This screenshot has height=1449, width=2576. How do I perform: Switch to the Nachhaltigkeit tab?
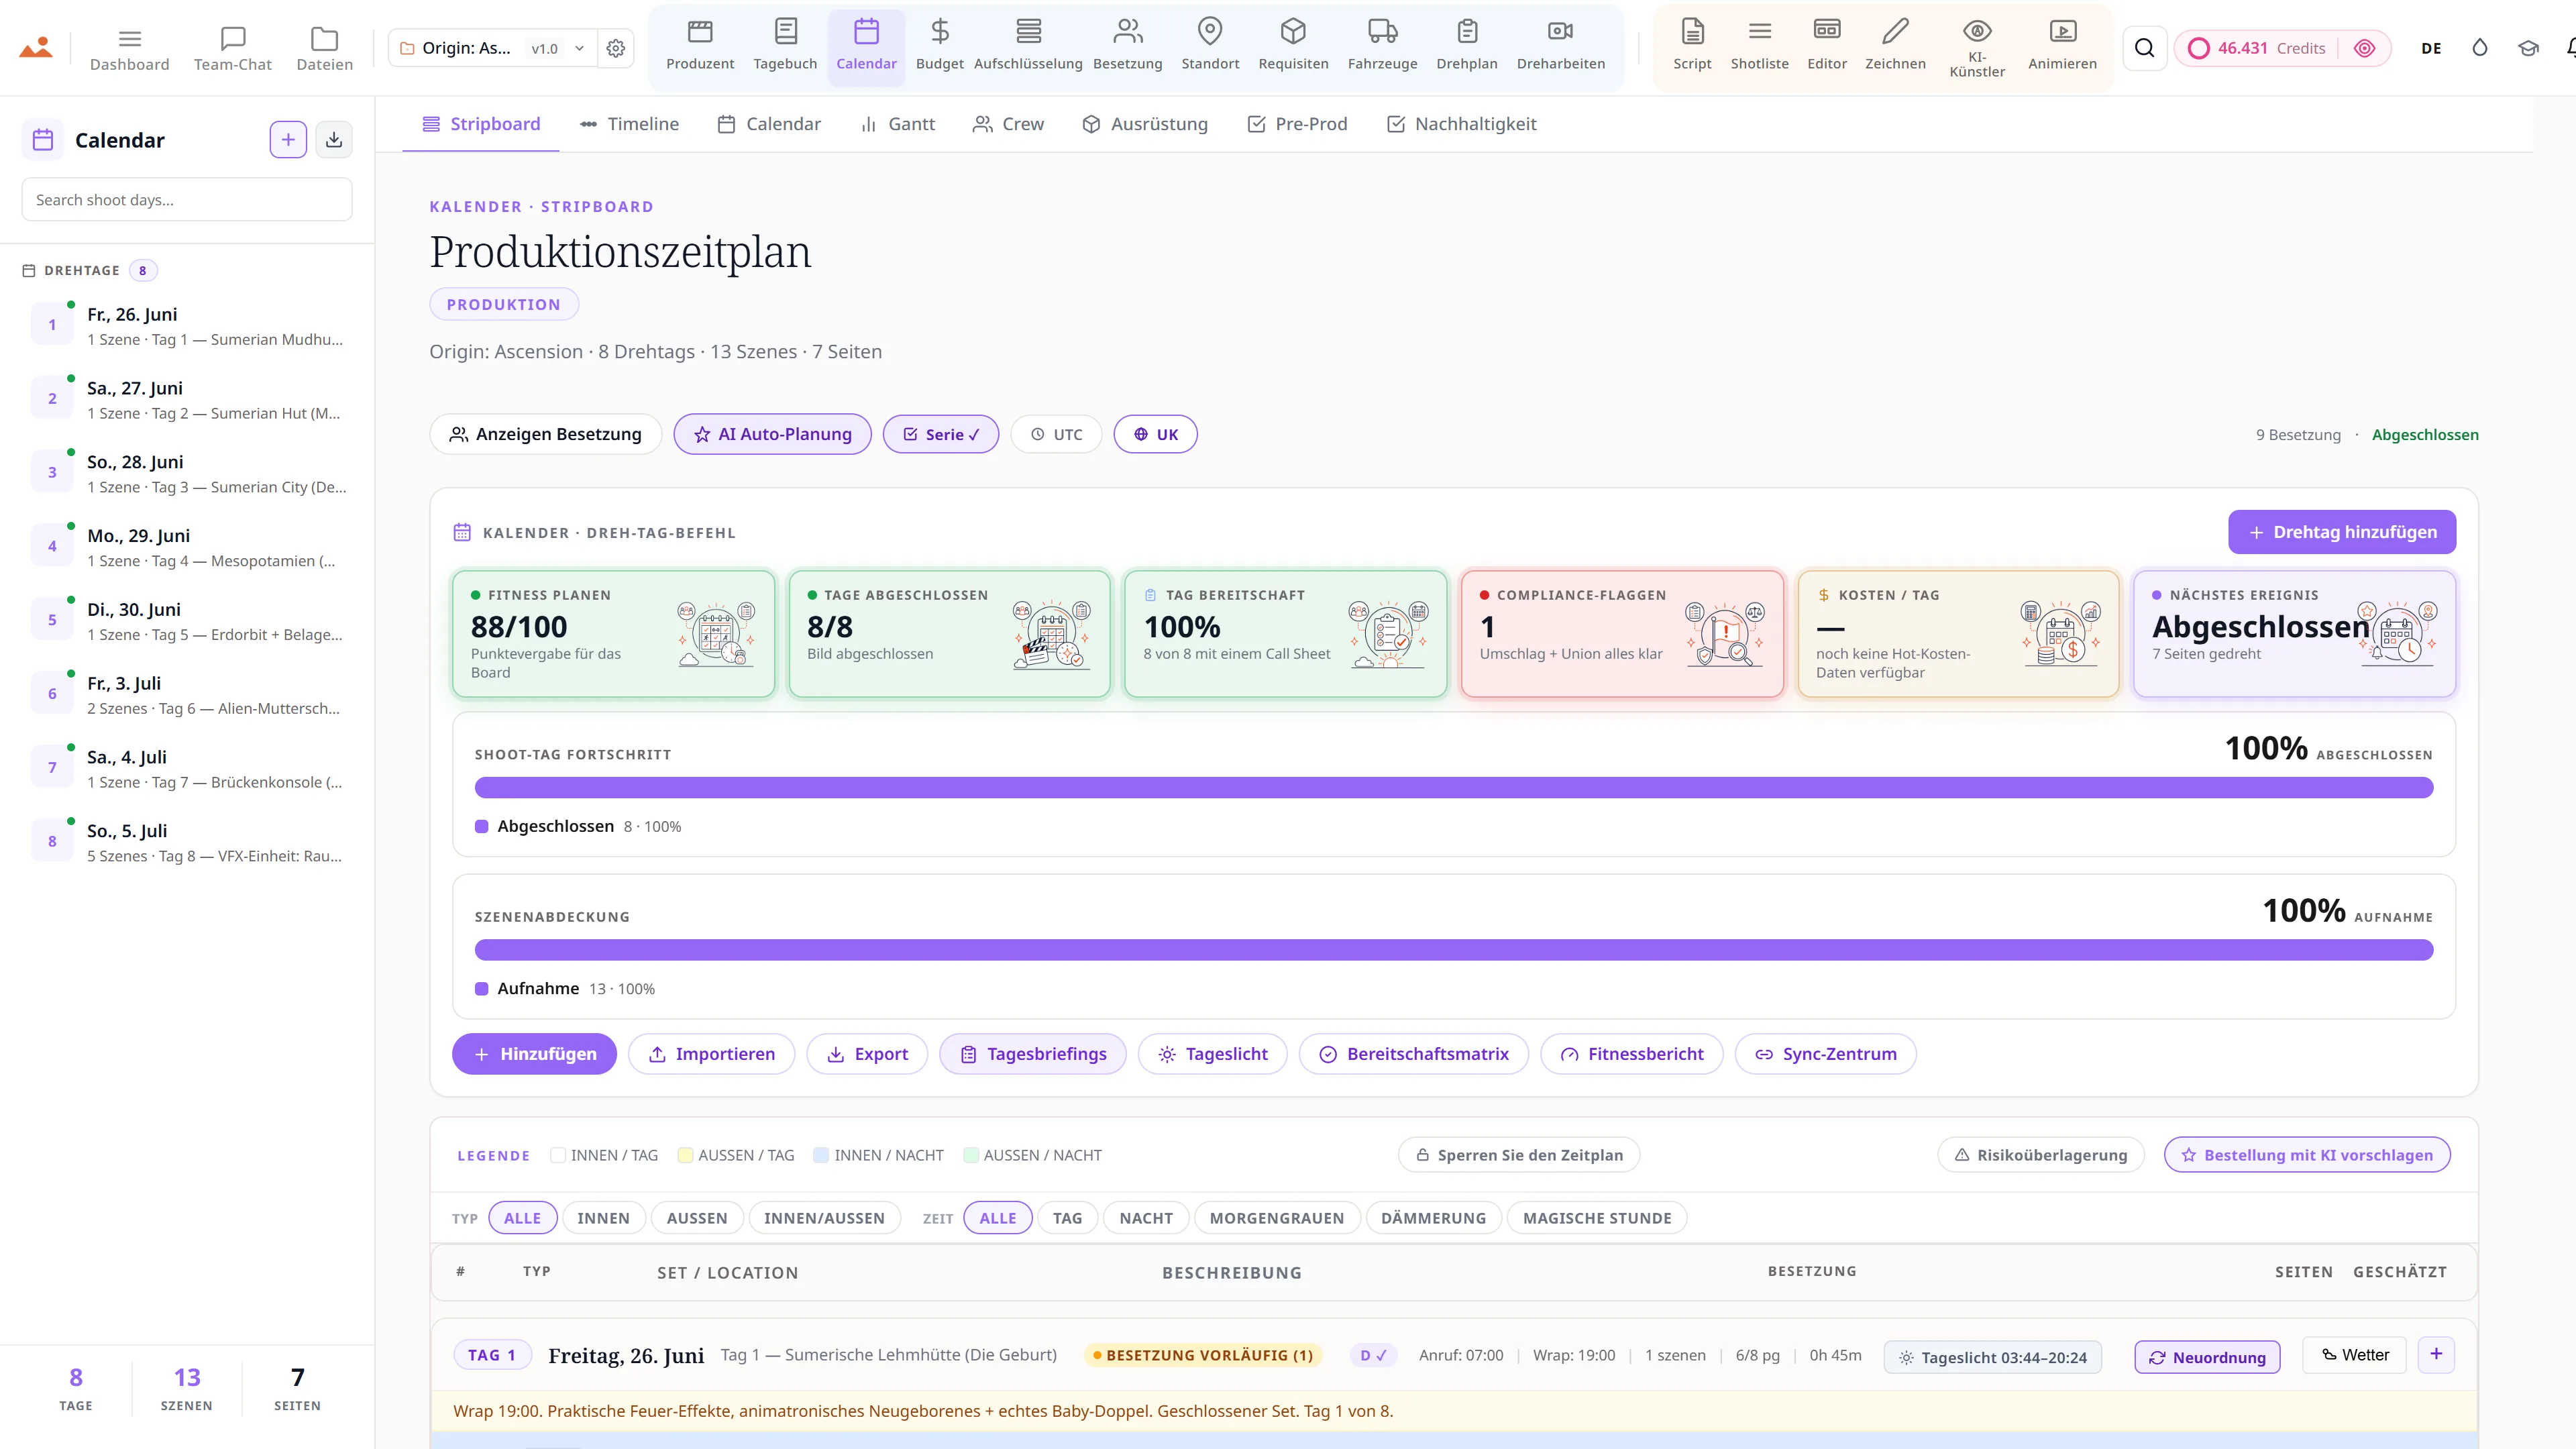1461,124
